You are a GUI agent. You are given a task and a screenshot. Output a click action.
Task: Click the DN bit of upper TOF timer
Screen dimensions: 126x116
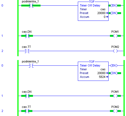point(114,13)
